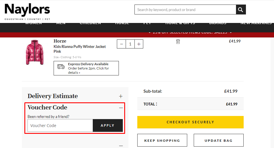This screenshot has width=274, height=148.
Task: Click the Naylors logo
Action: tap(27, 12)
